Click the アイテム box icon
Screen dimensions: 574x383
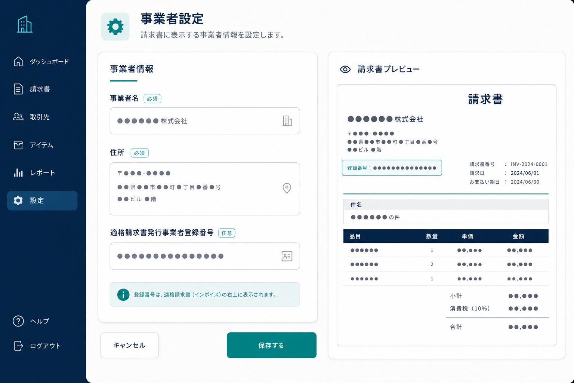pyautogui.click(x=18, y=145)
